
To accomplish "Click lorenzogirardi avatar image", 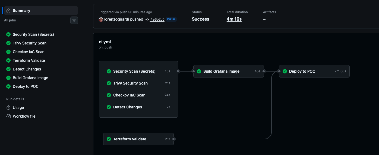I will 101,19.
